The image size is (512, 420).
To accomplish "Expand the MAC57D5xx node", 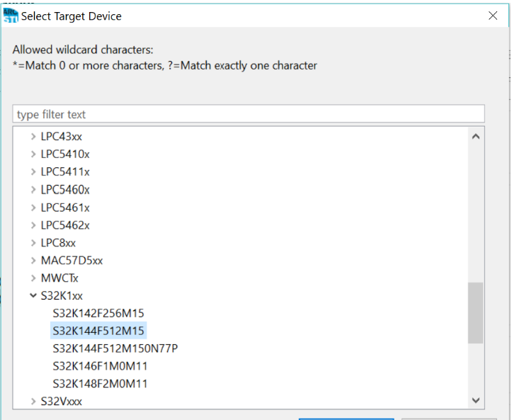I will [x=33, y=261].
